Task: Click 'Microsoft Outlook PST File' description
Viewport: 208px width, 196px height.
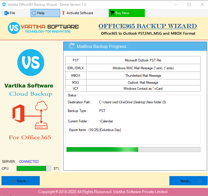Action: [143, 60]
